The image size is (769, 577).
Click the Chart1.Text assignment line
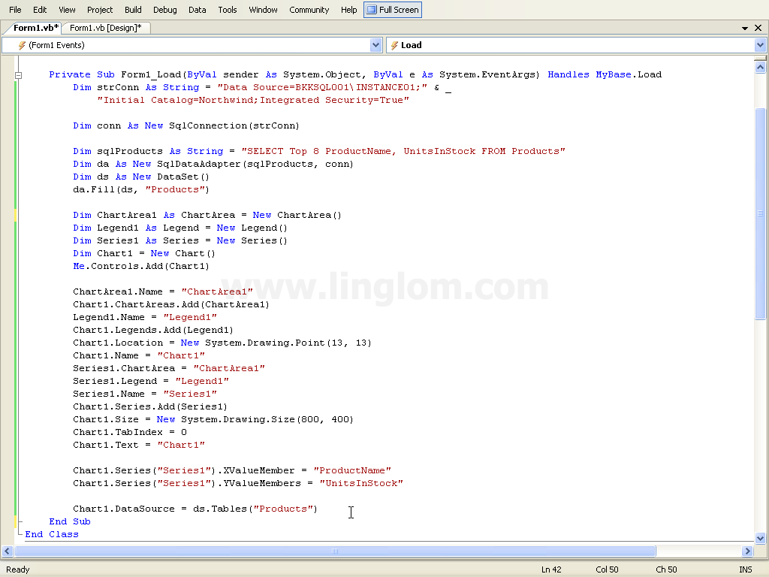coord(139,445)
